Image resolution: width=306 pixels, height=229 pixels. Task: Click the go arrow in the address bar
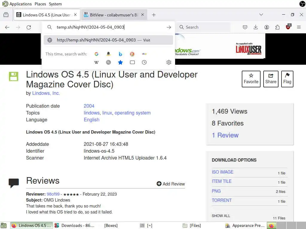pos(169,27)
